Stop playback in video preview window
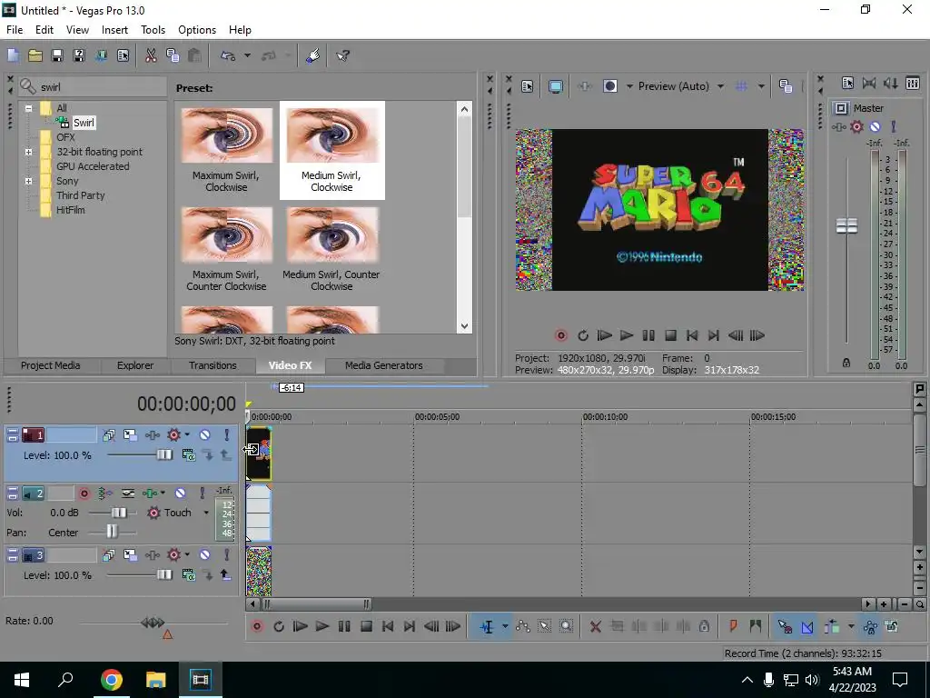930x698 pixels. coord(670,335)
